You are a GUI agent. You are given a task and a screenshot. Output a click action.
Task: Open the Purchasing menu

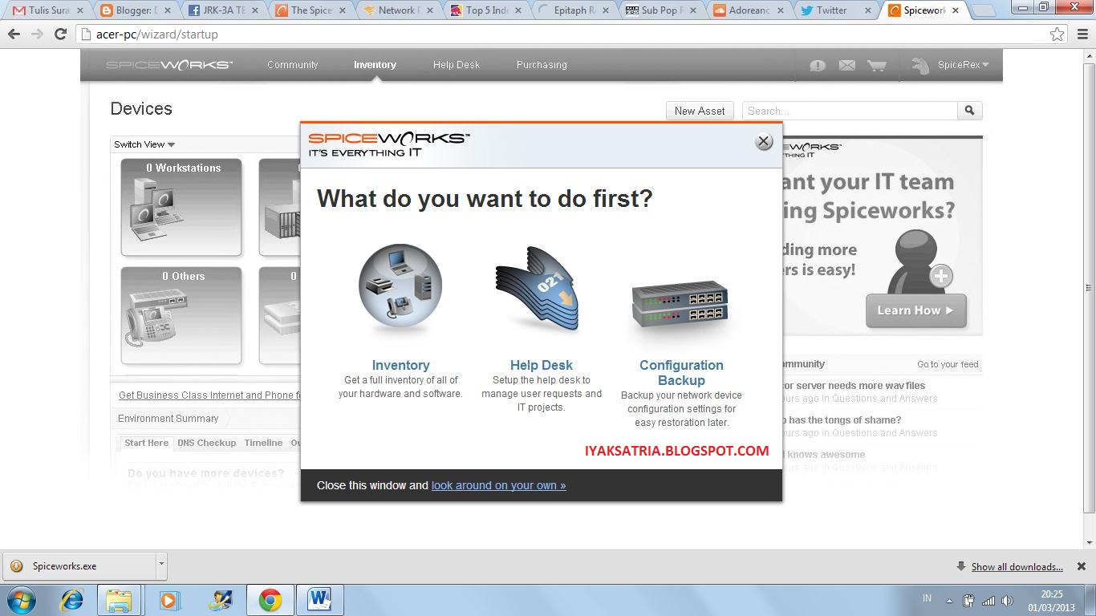coord(542,65)
